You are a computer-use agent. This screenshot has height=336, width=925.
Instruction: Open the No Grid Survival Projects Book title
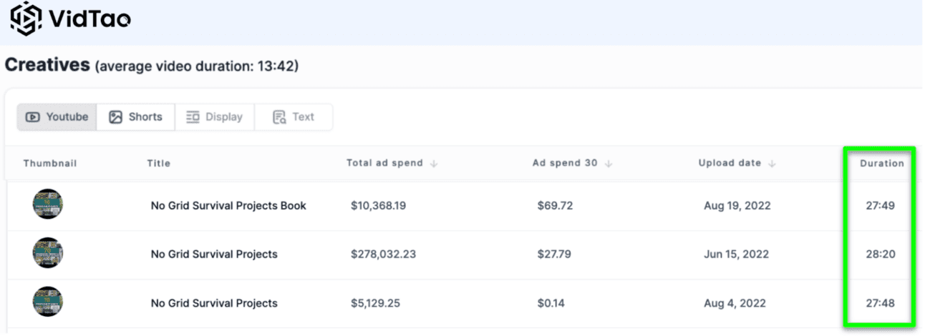click(228, 206)
